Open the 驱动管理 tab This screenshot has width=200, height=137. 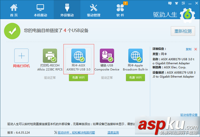point(93,10)
